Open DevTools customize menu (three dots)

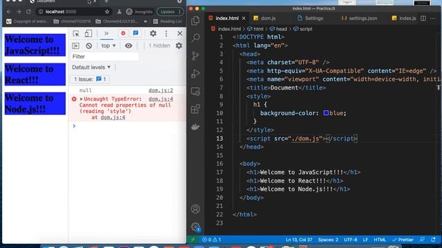coord(166,34)
